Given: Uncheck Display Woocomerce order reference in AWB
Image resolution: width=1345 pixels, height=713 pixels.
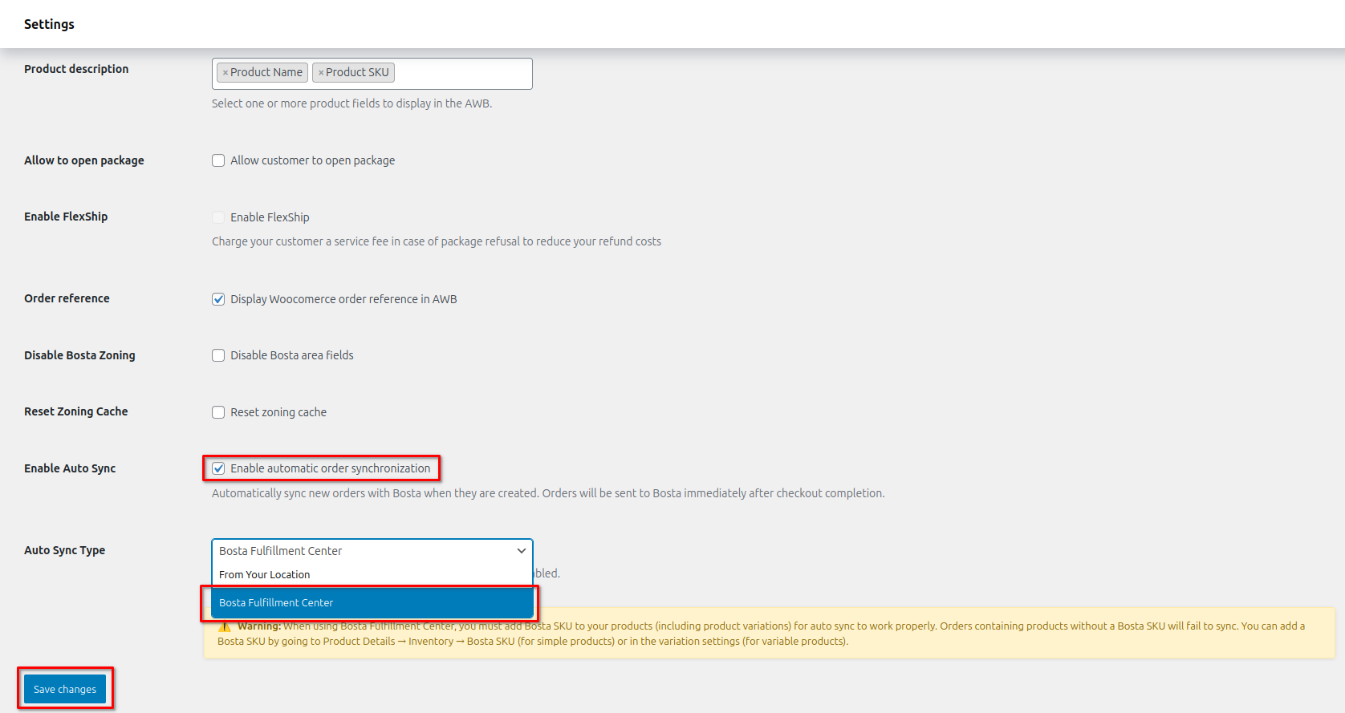Looking at the screenshot, I should point(218,299).
